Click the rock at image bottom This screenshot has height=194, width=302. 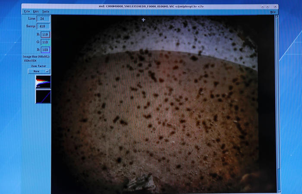click(x=139, y=184)
